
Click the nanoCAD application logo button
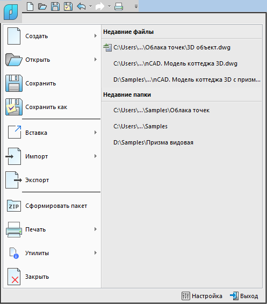(x=11, y=12)
